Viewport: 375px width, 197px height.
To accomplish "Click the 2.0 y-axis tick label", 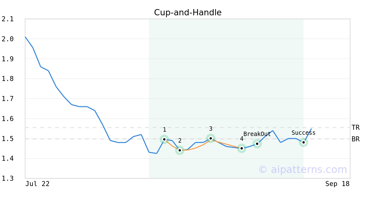I will [8, 39].
